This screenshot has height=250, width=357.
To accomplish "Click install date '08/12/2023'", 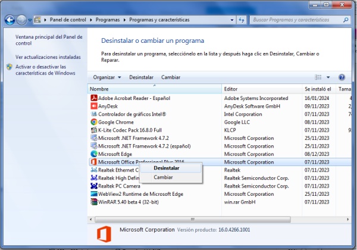I will pyautogui.click(x=317, y=154).
